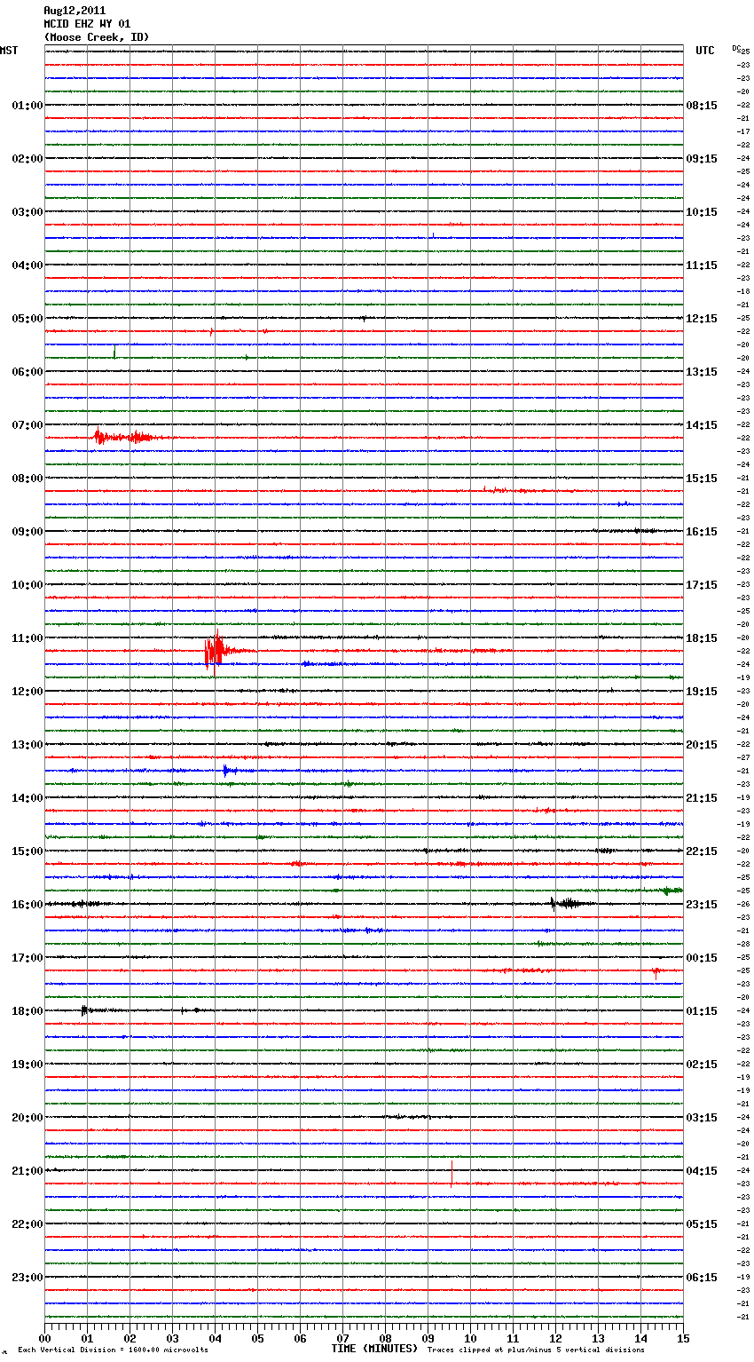Click the 18:15 UTC time label
The width and height of the screenshot is (754, 1362).
(702, 638)
